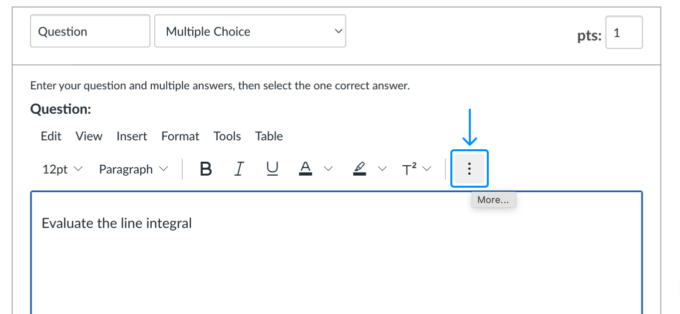This screenshot has height=314, width=680.
Task: Open the Paragraph block format dropdown
Action: [x=133, y=170]
